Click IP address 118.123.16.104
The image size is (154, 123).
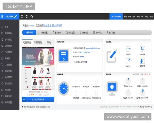click(x=84, y=52)
